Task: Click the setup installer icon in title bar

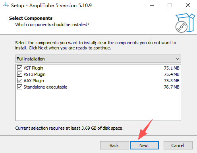Action: pyautogui.click(x=6, y=6)
